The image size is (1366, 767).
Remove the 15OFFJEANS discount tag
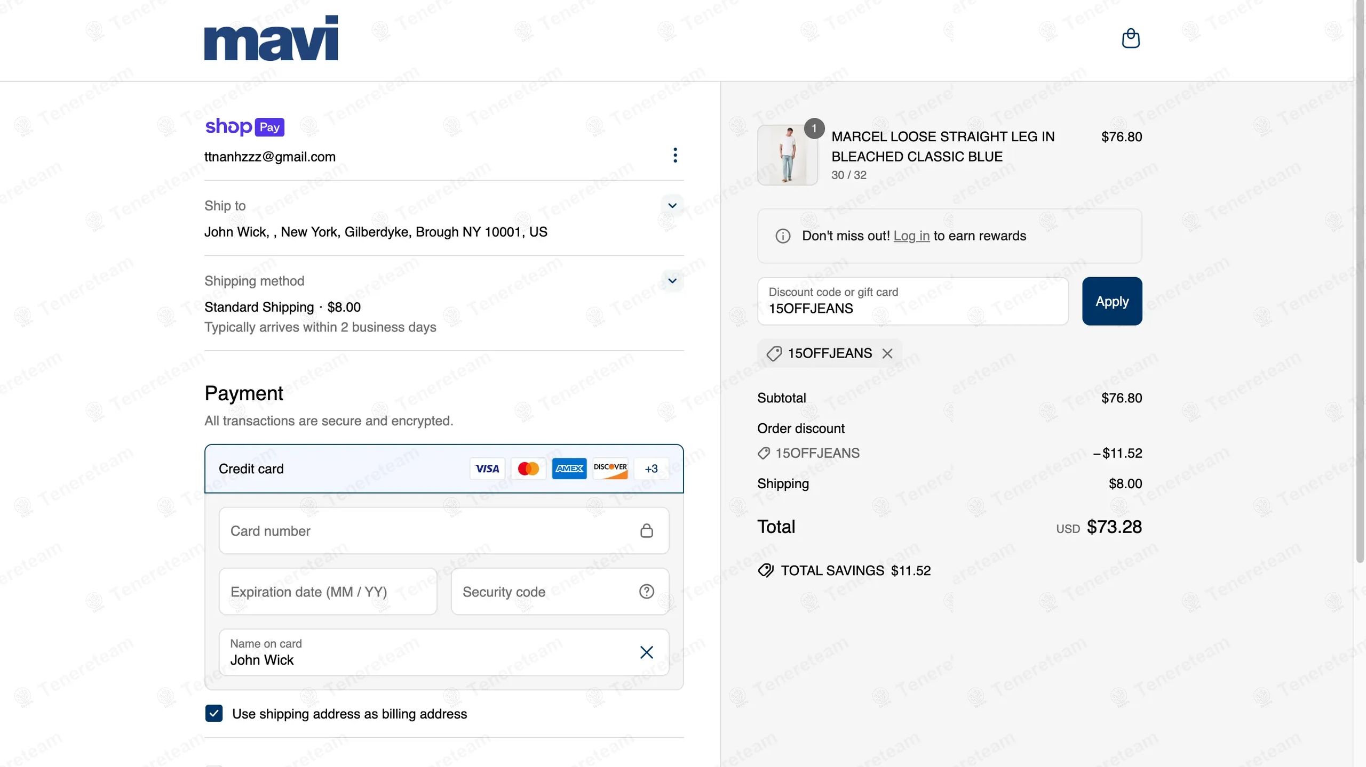pos(887,353)
